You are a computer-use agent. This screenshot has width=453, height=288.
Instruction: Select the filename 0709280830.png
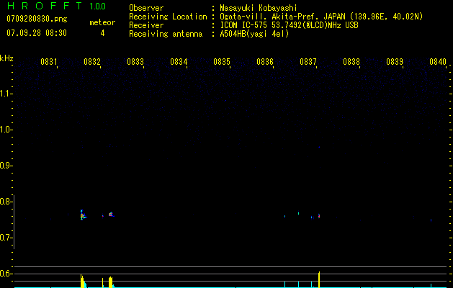(x=37, y=19)
